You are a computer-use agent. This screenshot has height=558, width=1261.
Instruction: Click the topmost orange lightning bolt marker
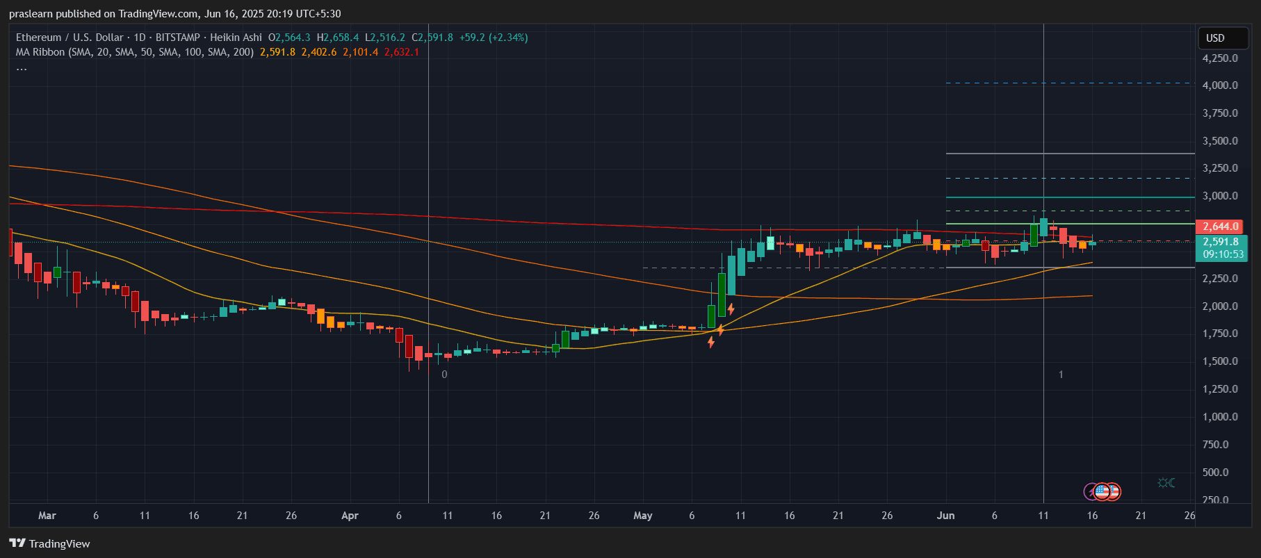(x=731, y=309)
